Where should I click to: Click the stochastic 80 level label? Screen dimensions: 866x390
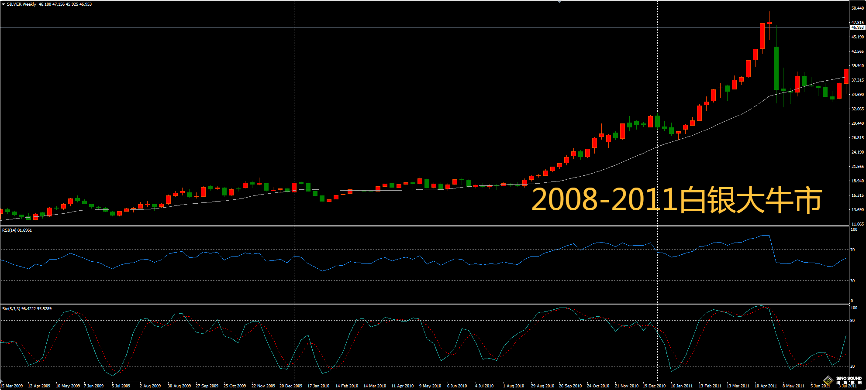click(x=853, y=320)
